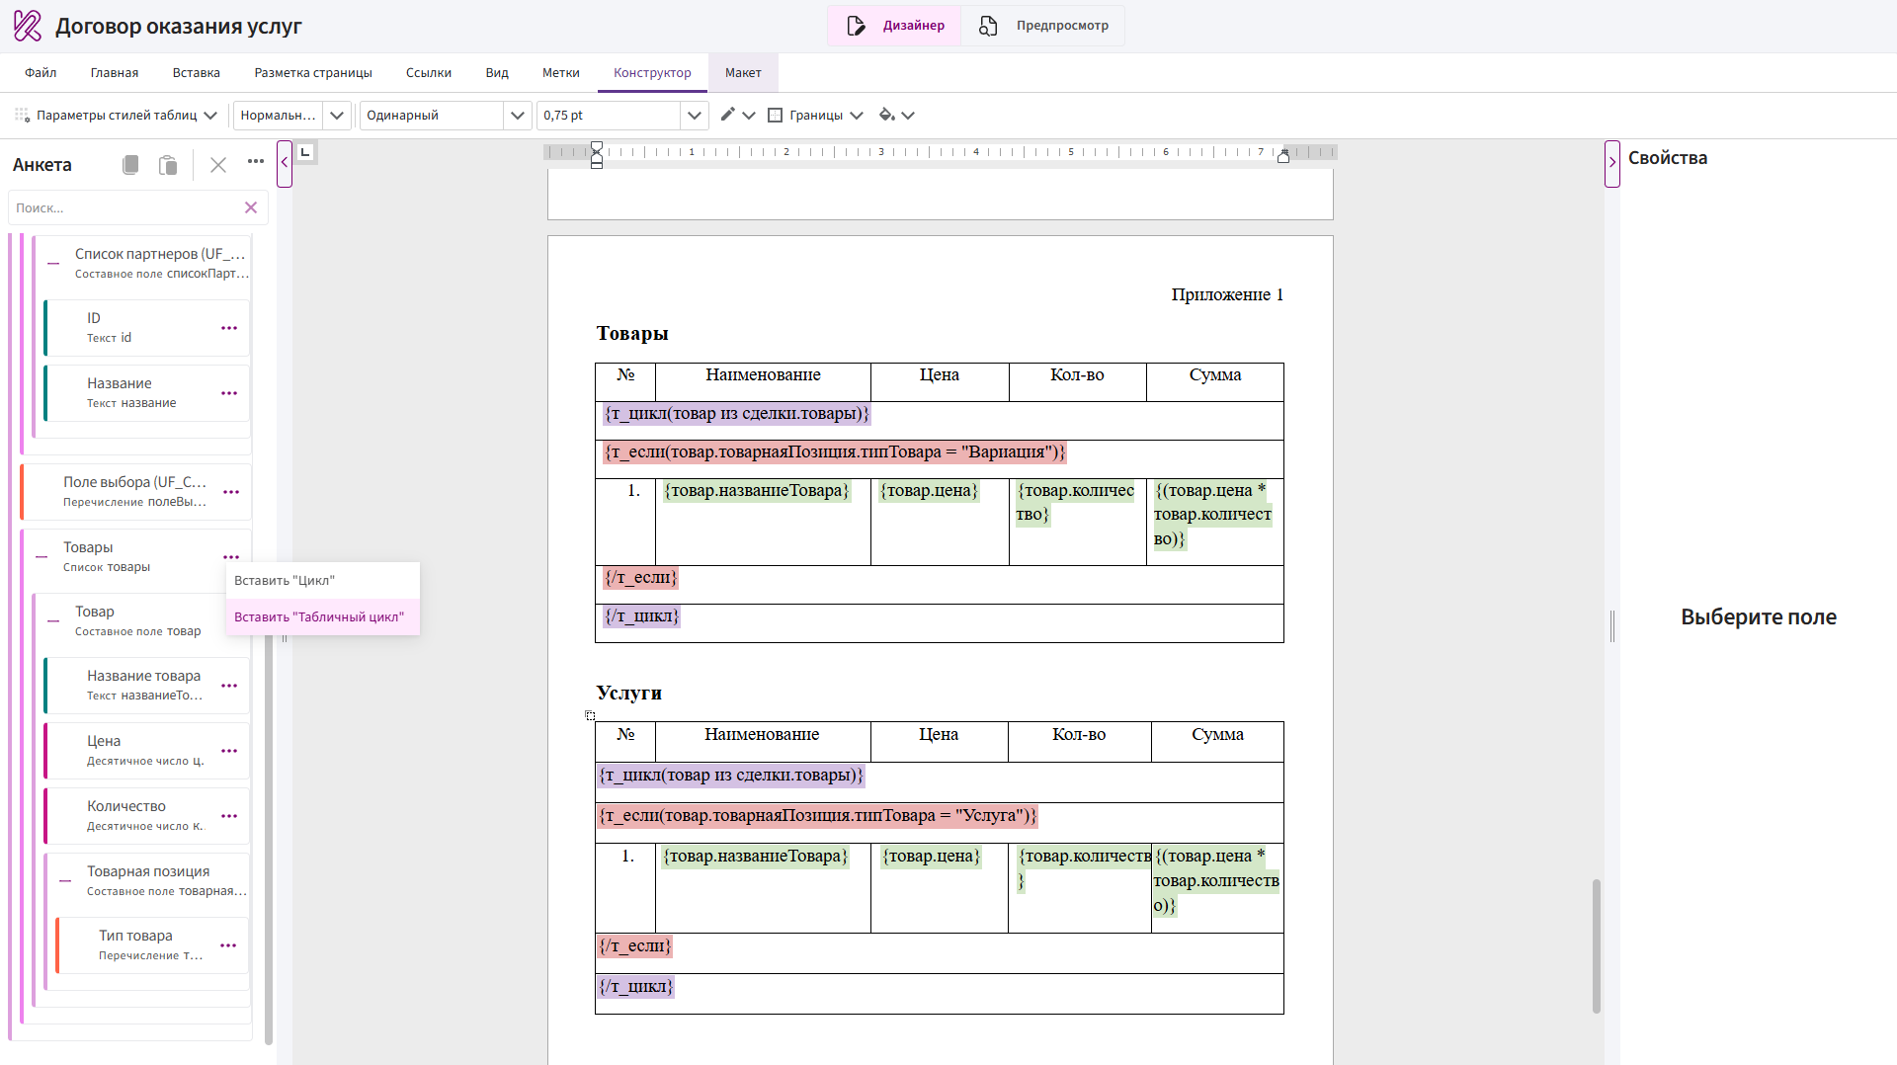Open the Макет tab
Screen dimensions: 1897x1065
pyautogui.click(x=743, y=73)
